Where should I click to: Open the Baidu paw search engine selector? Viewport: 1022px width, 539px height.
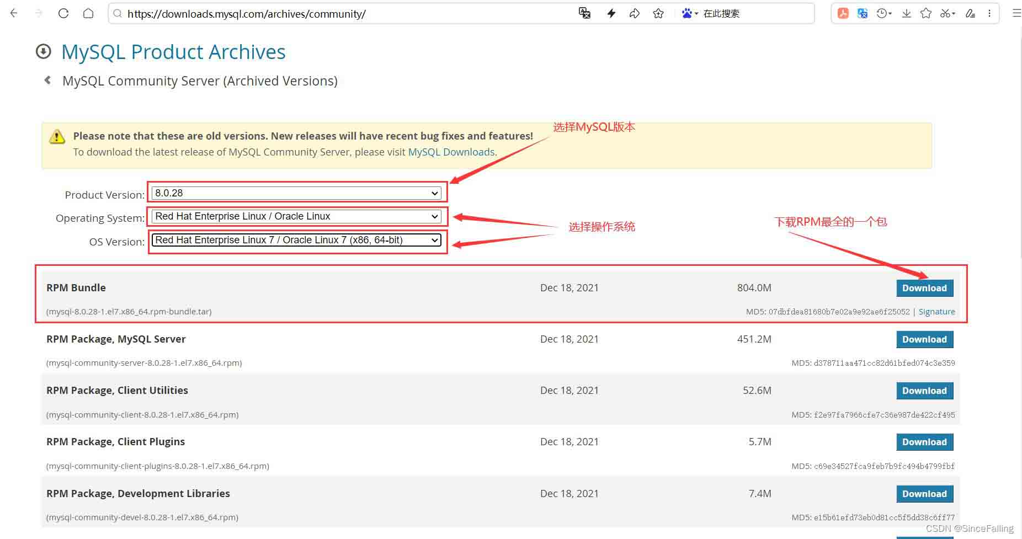(689, 13)
